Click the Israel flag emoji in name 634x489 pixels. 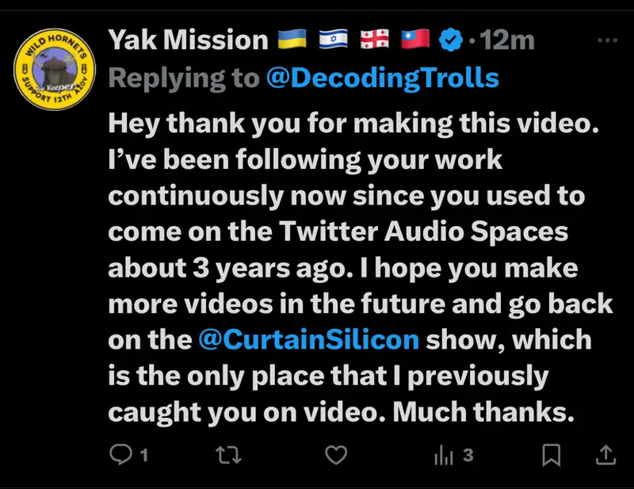[x=333, y=40]
